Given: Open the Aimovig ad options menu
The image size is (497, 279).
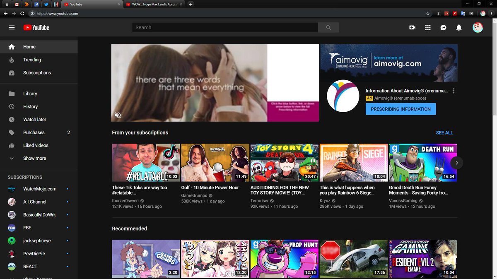Looking at the screenshot, I should click(454, 91).
